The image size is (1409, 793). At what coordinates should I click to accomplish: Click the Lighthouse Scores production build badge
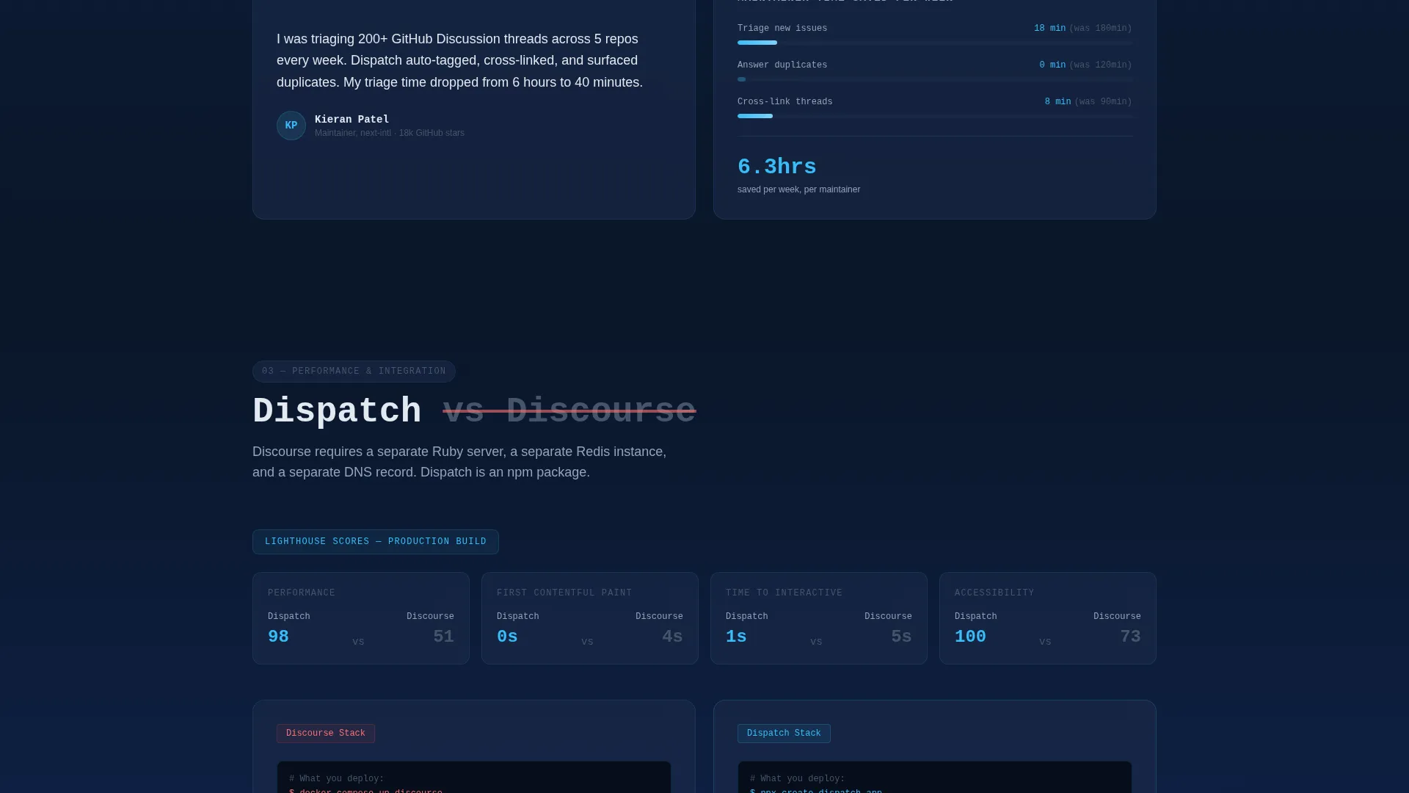click(x=376, y=542)
